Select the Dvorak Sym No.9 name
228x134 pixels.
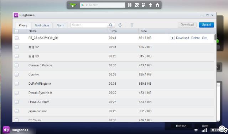(40, 93)
